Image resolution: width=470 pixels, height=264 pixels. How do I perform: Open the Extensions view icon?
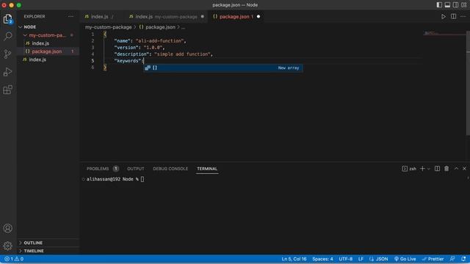[8, 89]
